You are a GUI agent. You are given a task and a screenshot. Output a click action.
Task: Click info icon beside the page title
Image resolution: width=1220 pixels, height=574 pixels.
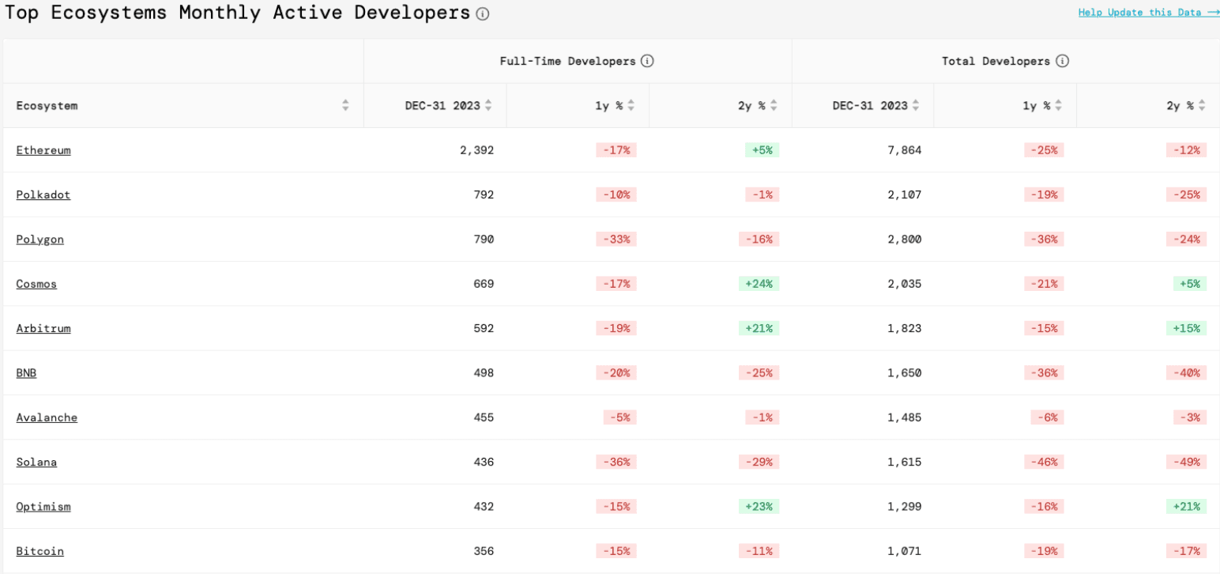(x=483, y=14)
